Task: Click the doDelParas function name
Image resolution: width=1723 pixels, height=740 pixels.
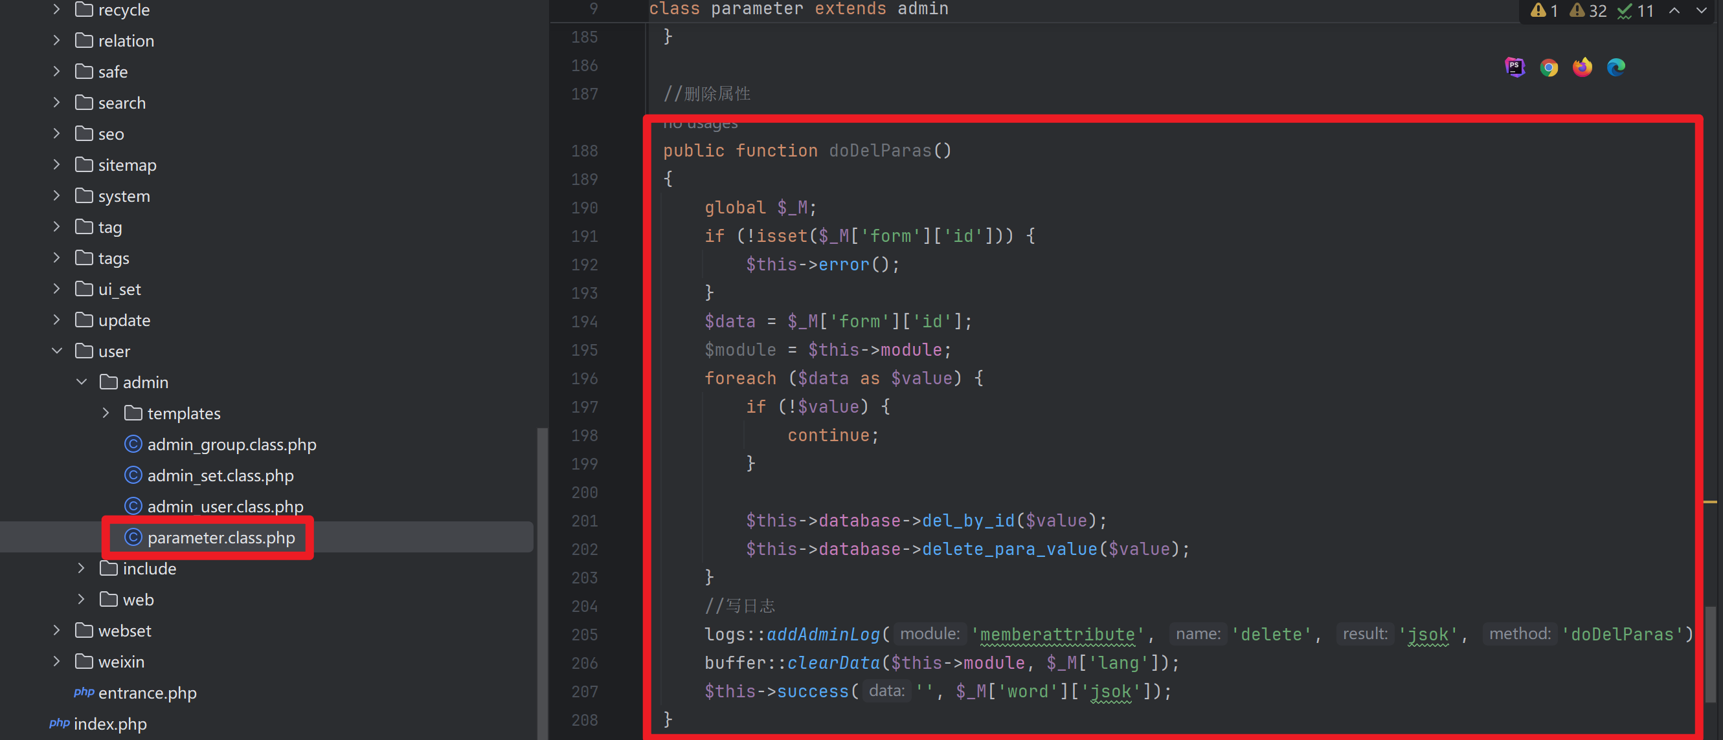Action: click(879, 151)
